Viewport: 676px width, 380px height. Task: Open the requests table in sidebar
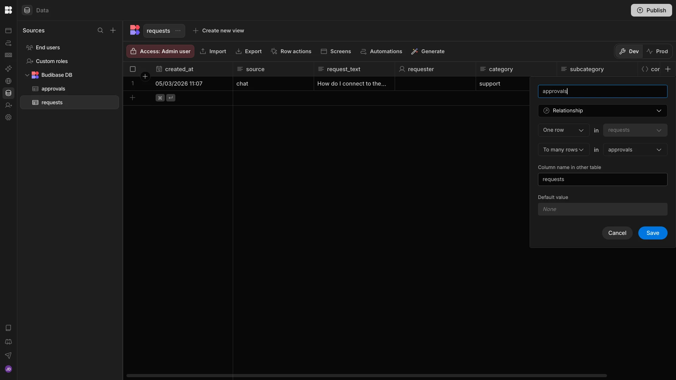(x=69, y=102)
